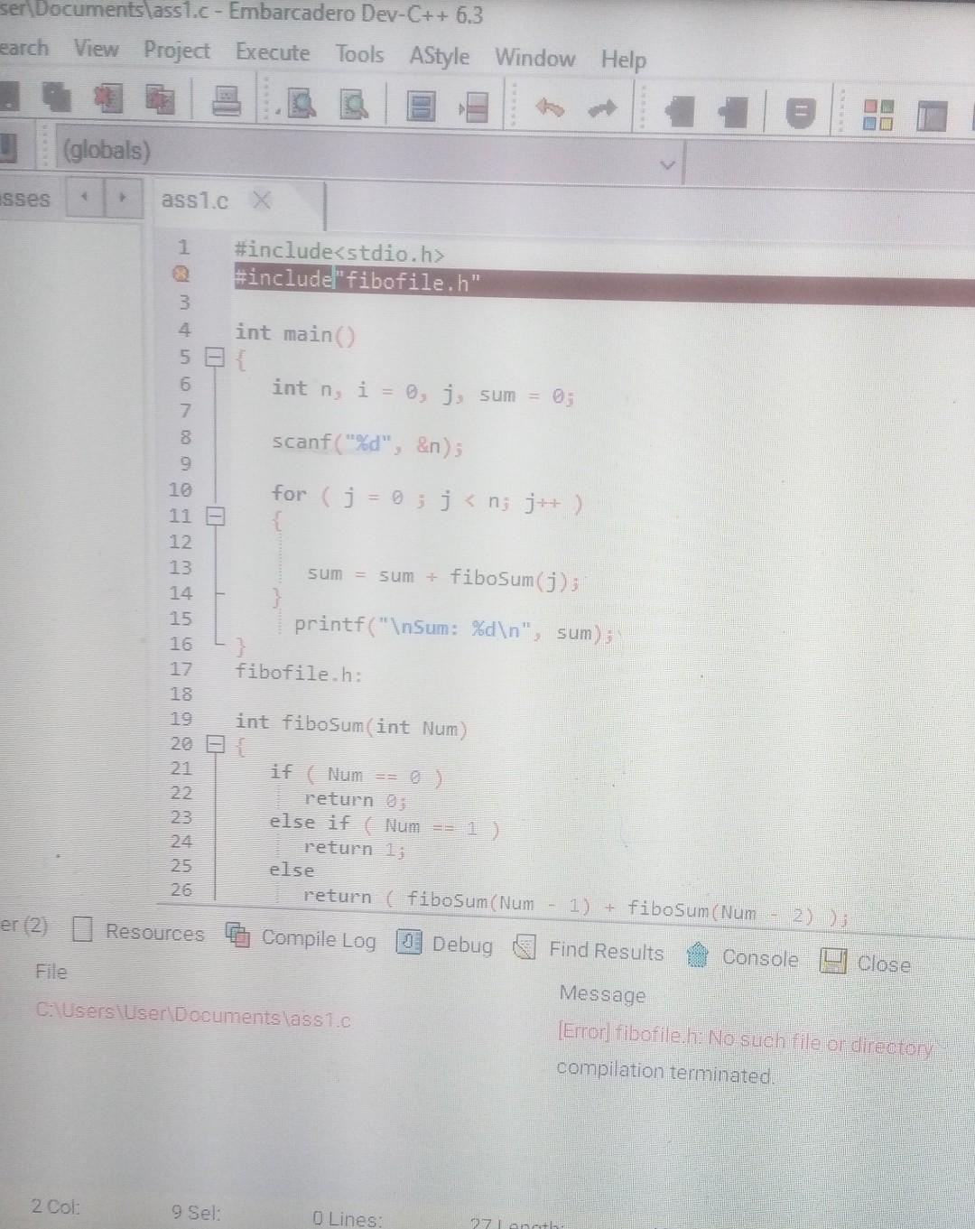Switch to the Console tab
The height and width of the screenshot is (1229, 975).
tap(760, 958)
